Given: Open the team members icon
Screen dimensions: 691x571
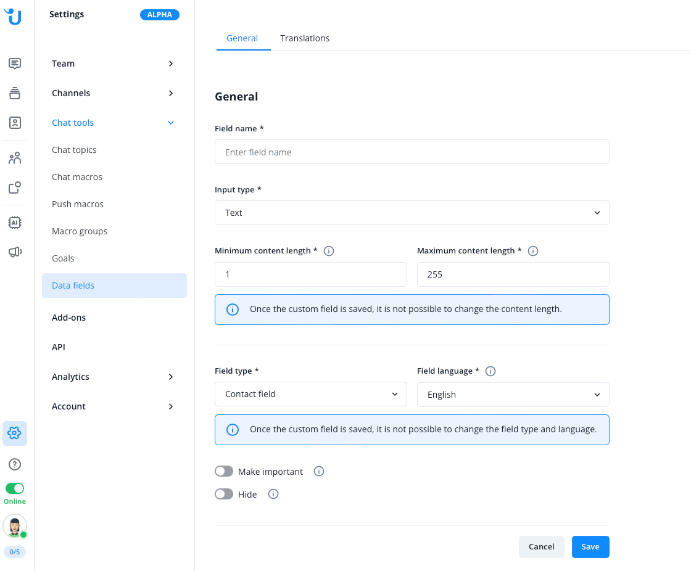Looking at the screenshot, I should tap(15, 158).
